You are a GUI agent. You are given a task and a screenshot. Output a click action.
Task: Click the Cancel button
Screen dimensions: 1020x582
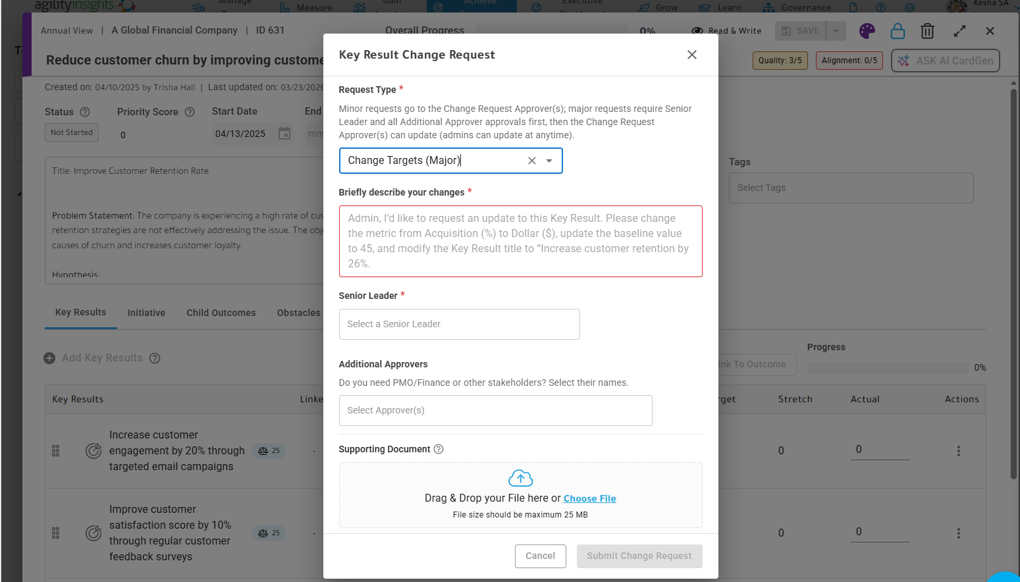coord(540,556)
